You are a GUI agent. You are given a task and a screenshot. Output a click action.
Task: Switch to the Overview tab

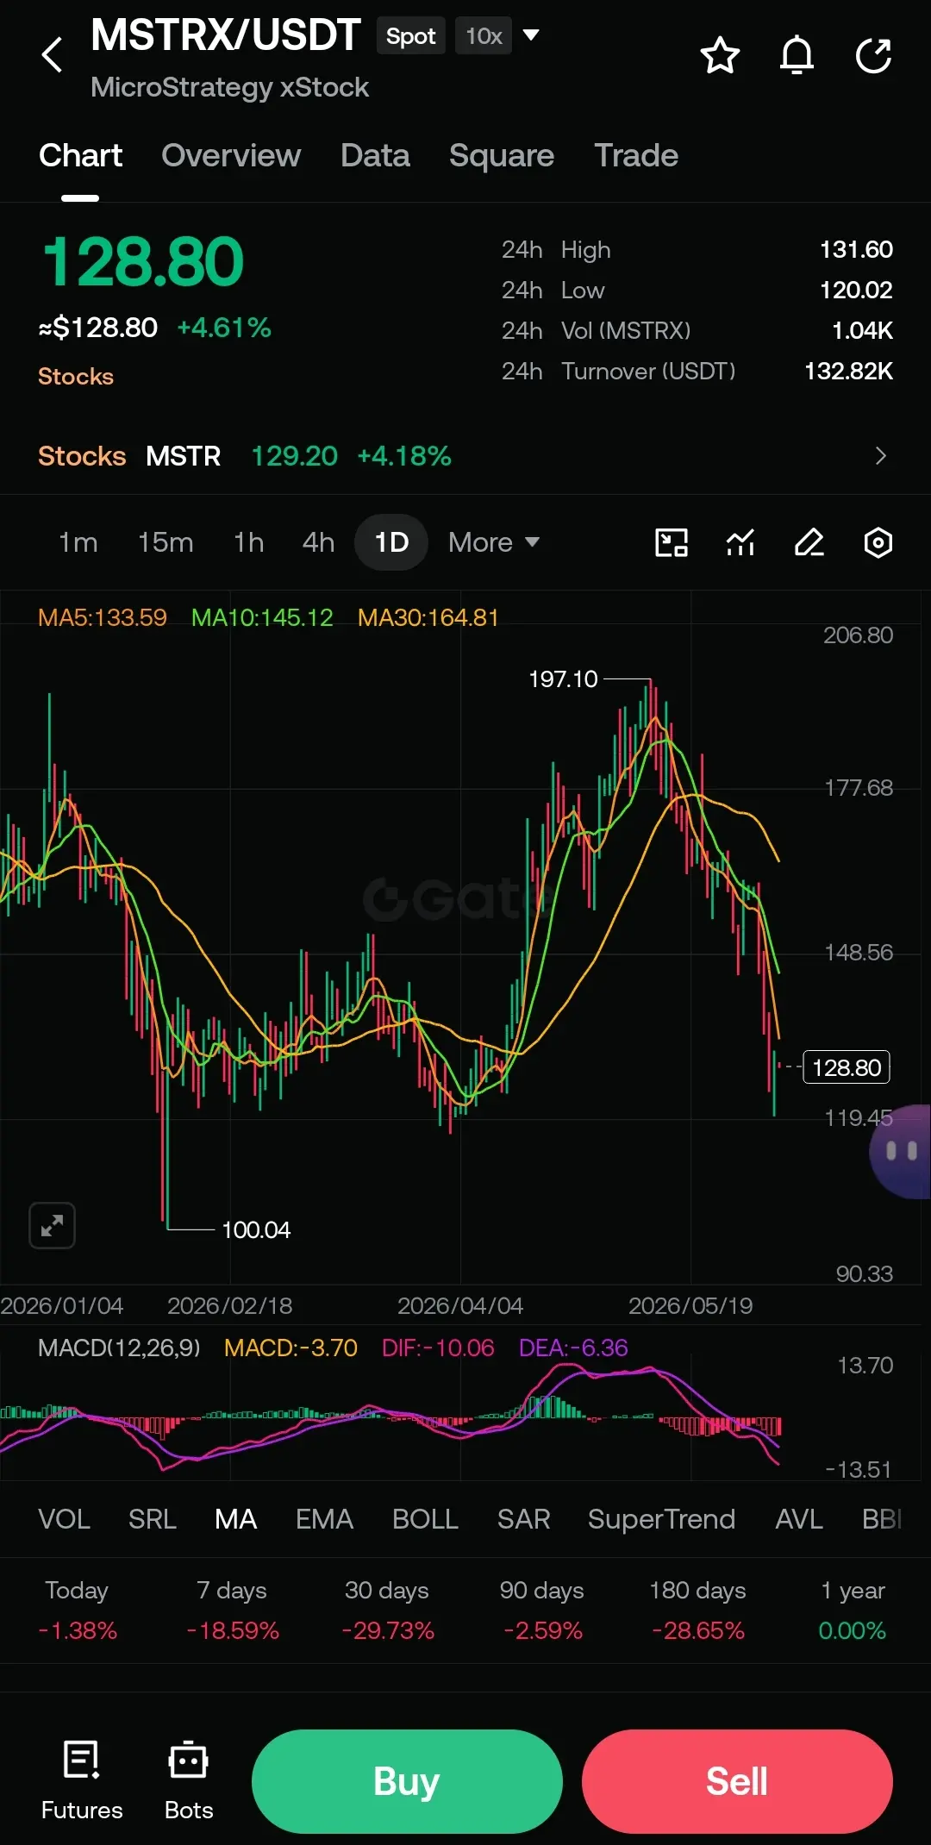tap(231, 155)
